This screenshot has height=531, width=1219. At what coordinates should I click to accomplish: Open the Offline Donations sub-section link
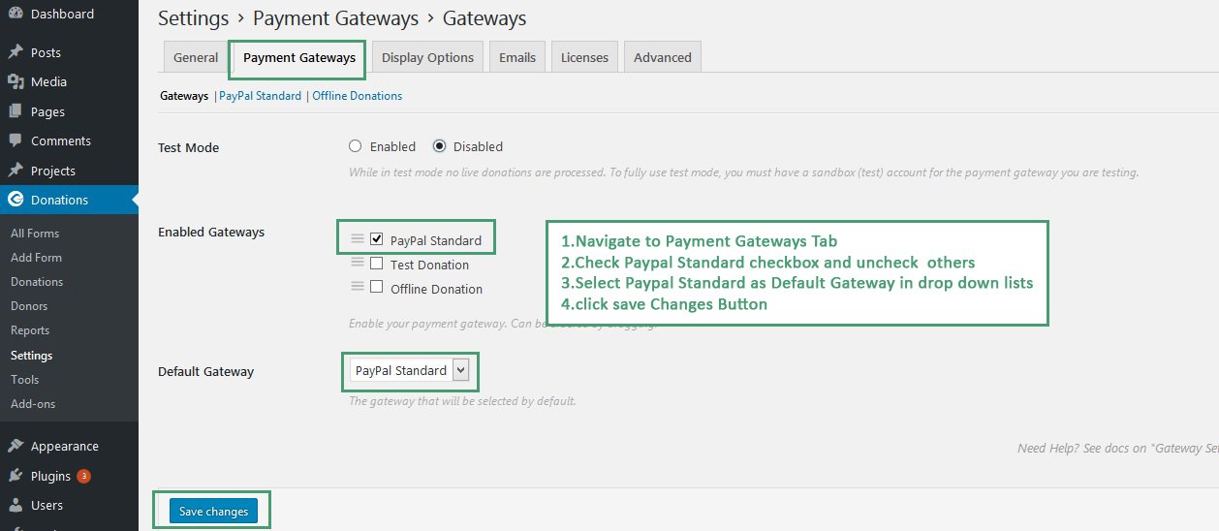point(357,96)
